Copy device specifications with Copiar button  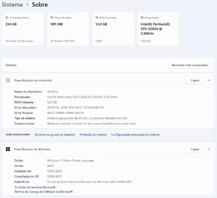pyautogui.click(x=195, y=80)
